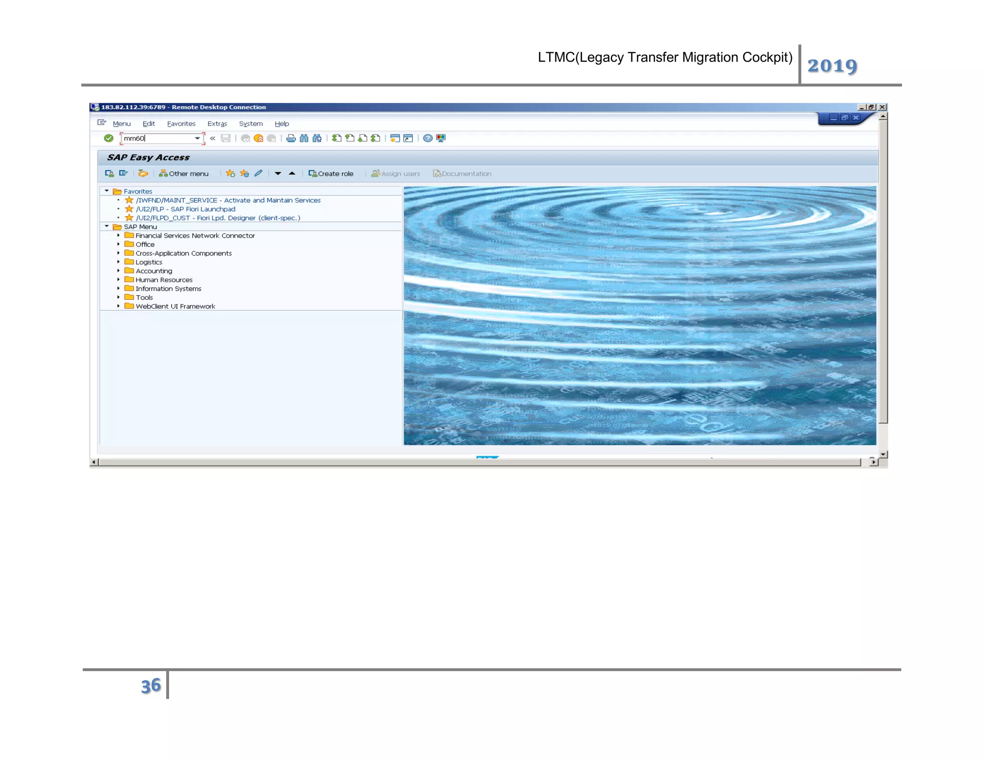Click the Create New Session icon

[395, 138]
